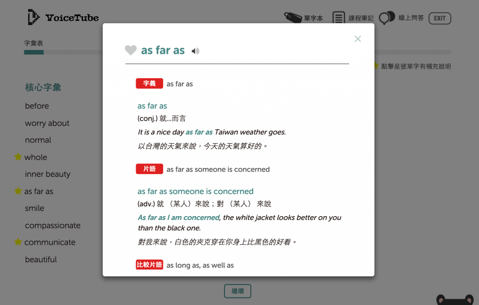Click the star icon beside the supplementary note

(x=376, y=65)
